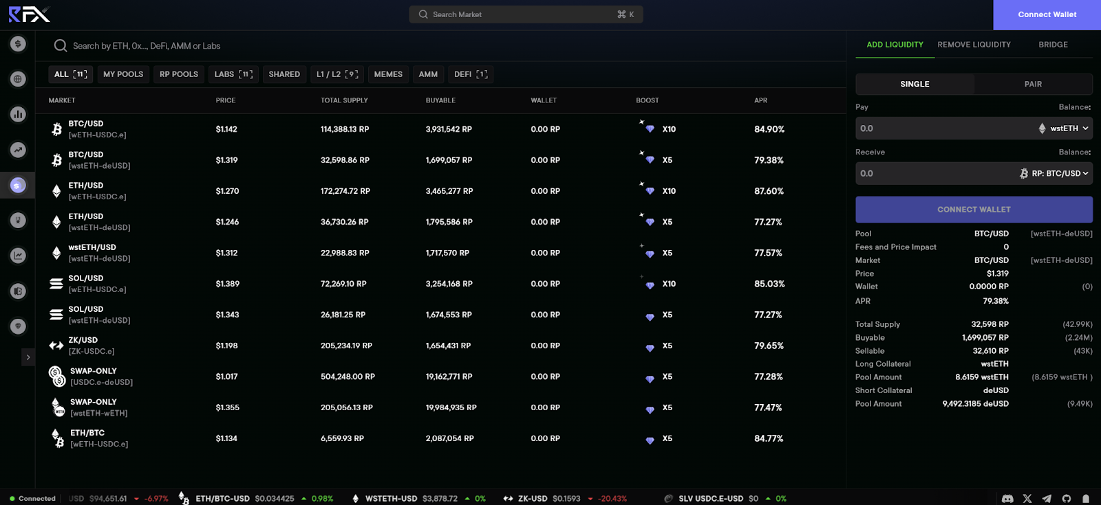The width and height of the screenshot is (1101, 505).
Task: Select the SWAP-ONLY wstETH-wETH market row
Action: click(440, 407)
